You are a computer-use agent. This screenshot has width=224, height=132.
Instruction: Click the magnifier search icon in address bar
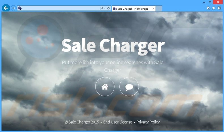pos(101,8)
